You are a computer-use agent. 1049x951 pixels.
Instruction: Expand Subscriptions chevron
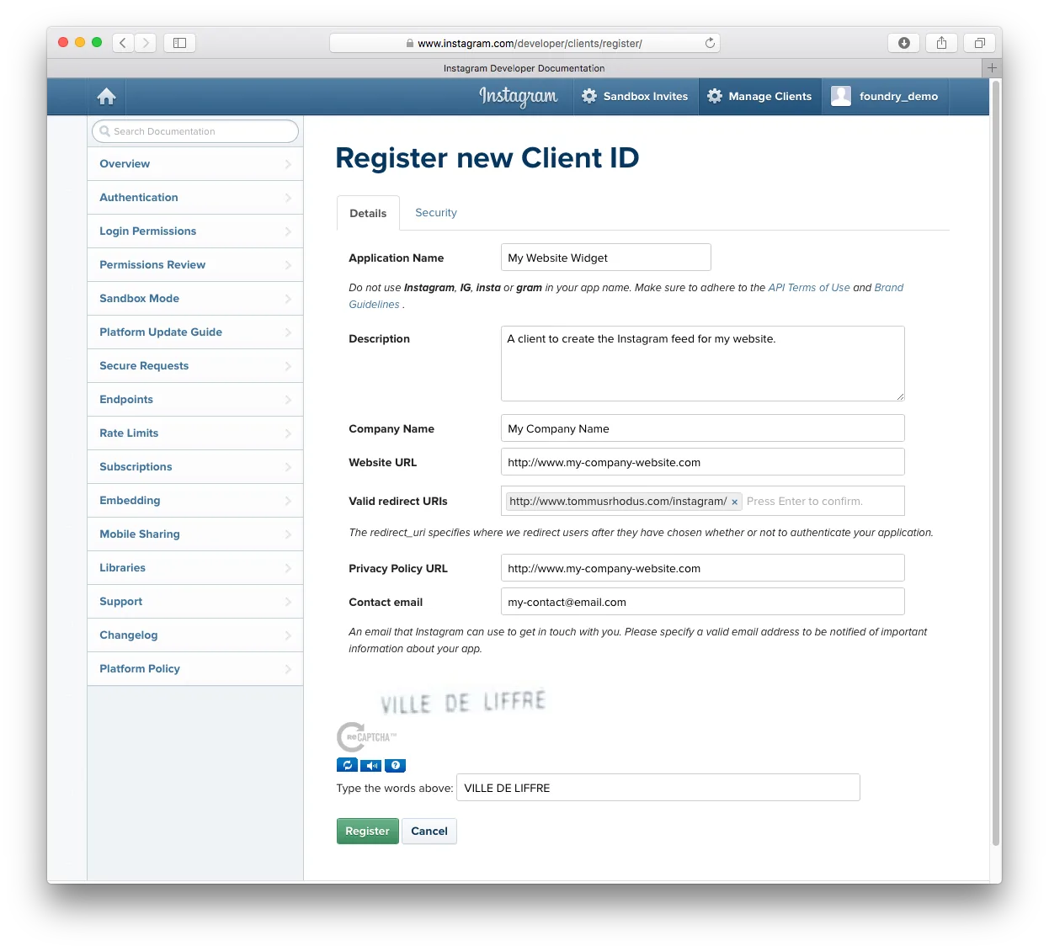(x=288, y=467)
